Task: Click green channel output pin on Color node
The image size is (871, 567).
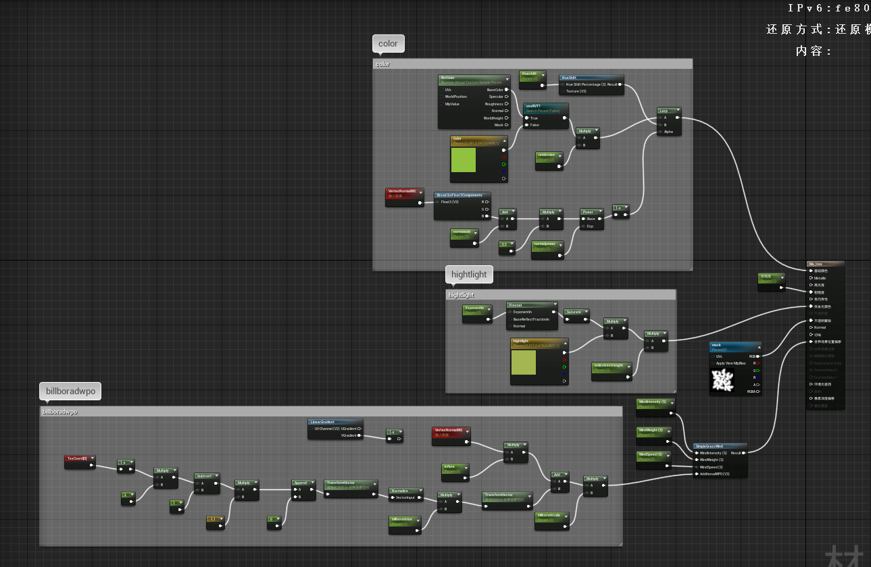Action: click(x=504, y=164)
